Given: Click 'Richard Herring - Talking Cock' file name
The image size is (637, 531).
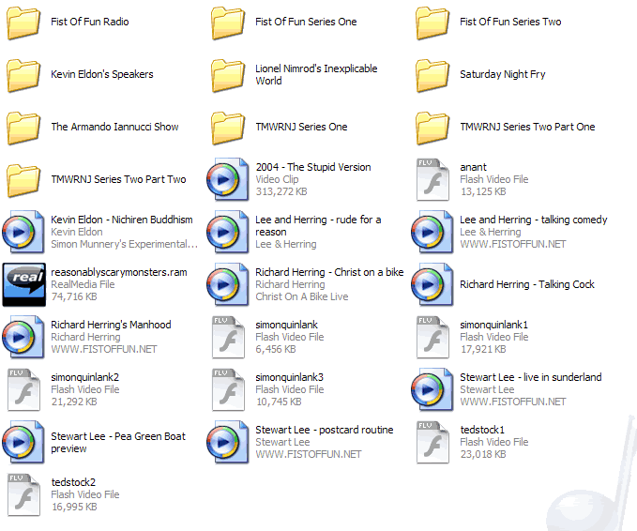Looking at the screenshot, I should pyautogui.click(x=527, y=284).
